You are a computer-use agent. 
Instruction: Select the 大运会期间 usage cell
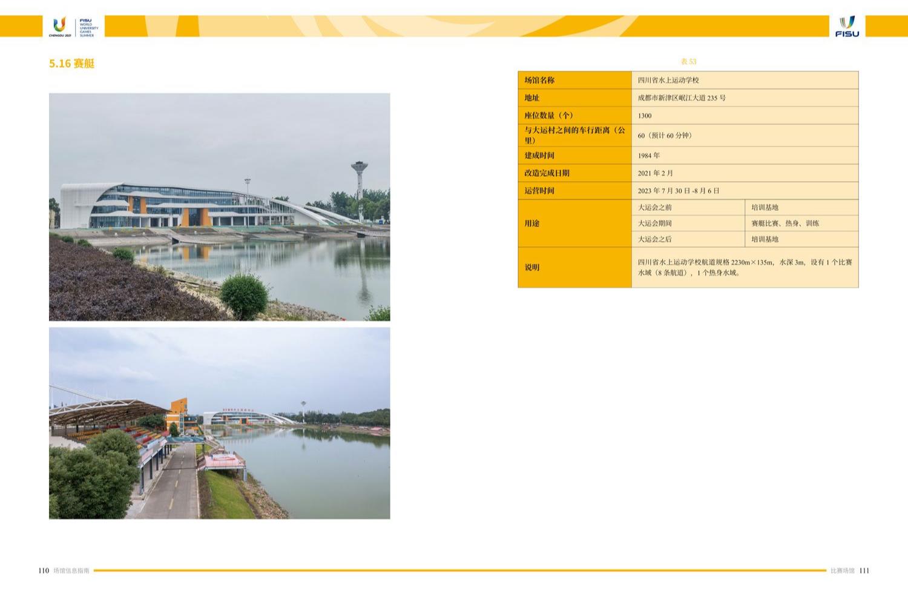655,223
